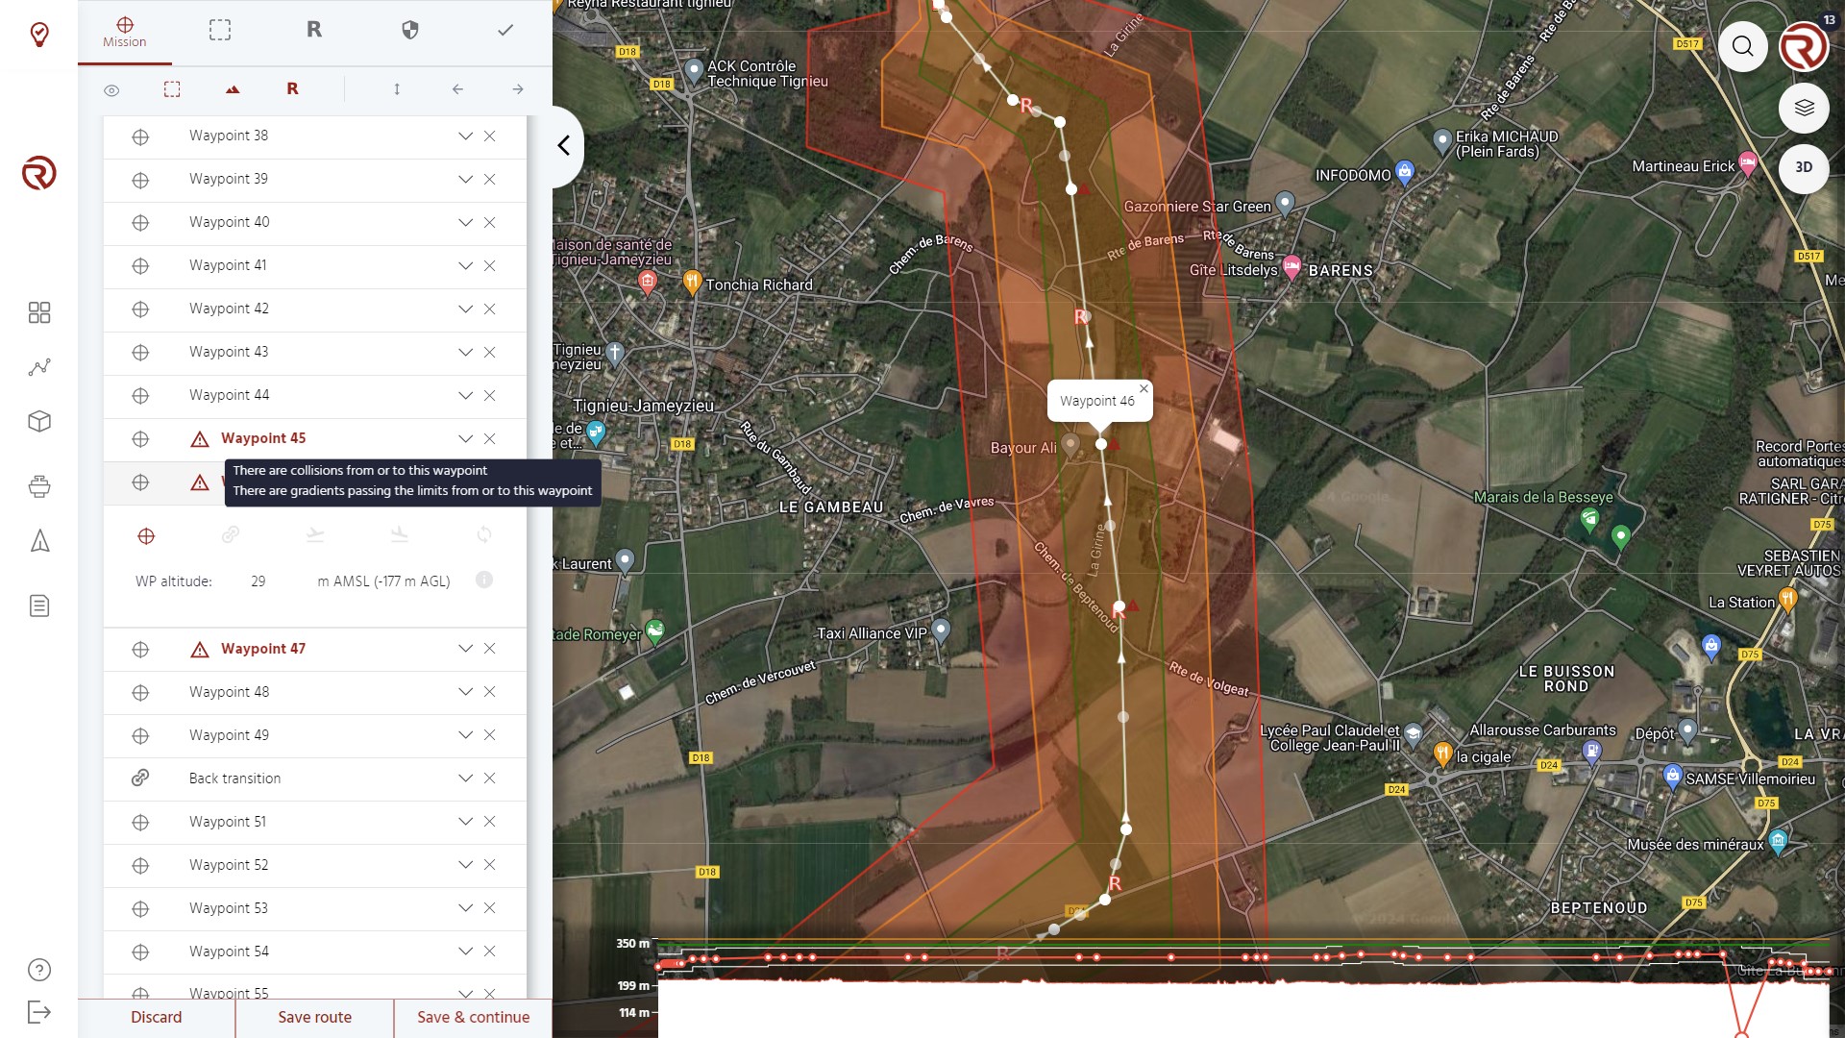The image size is (1845, 1038).
Task: Collapse the side panel with chevron
Action: [564, 145]
